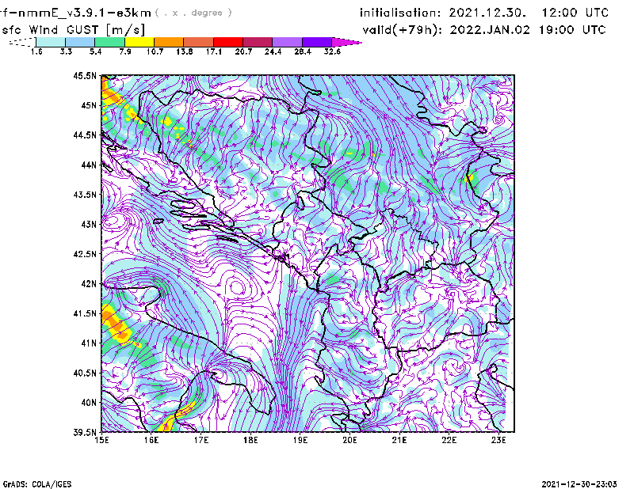This screenshot has width=634, height=489.
Task: Click the legend value 1.6
Action: click(36, 51)
